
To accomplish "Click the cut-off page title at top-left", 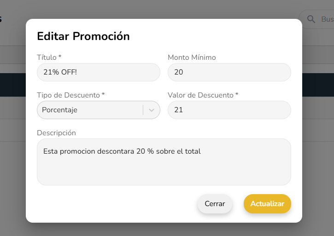I will click(x=1, y=19).
